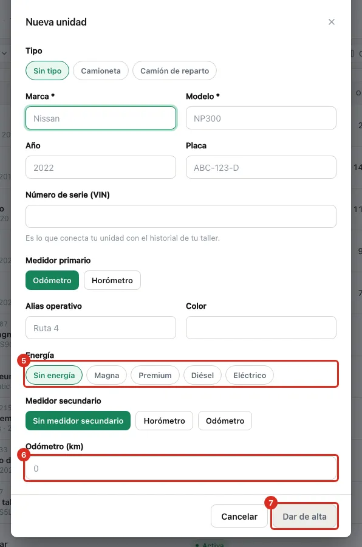
Task: Focus the Marca input field
Action: point(101,119)
